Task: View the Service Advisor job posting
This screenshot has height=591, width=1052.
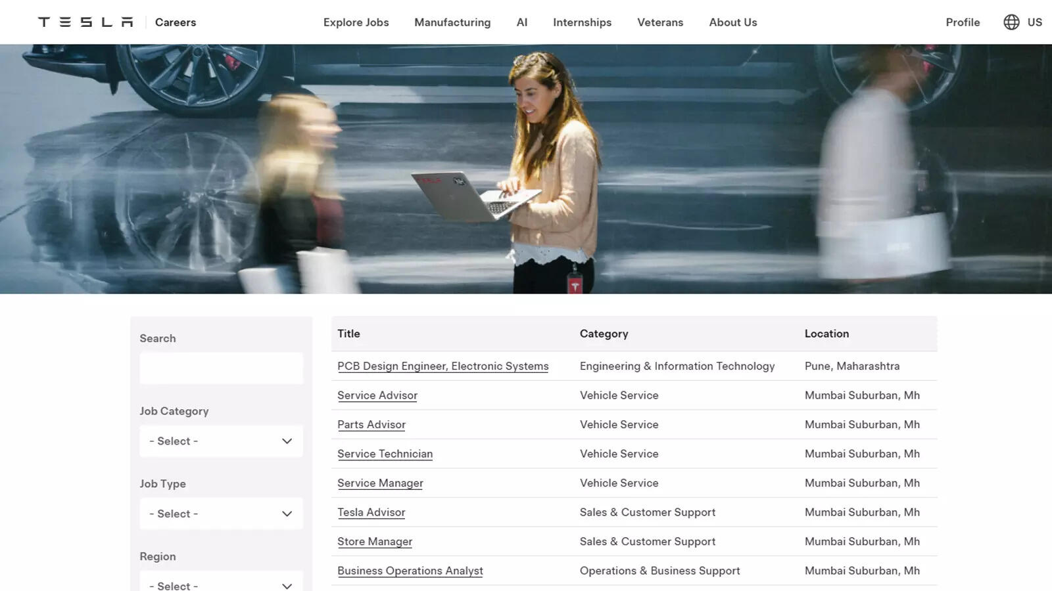Action: pyautogui.click(x=377, y=395)
